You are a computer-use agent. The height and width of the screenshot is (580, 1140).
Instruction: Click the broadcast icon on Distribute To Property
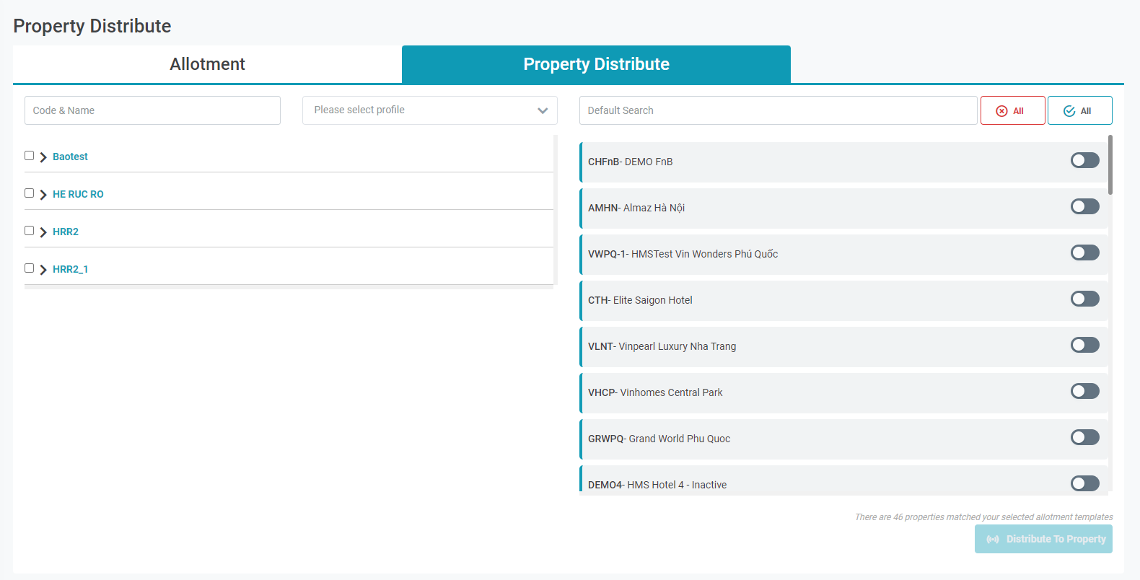[x=993, y=540]
